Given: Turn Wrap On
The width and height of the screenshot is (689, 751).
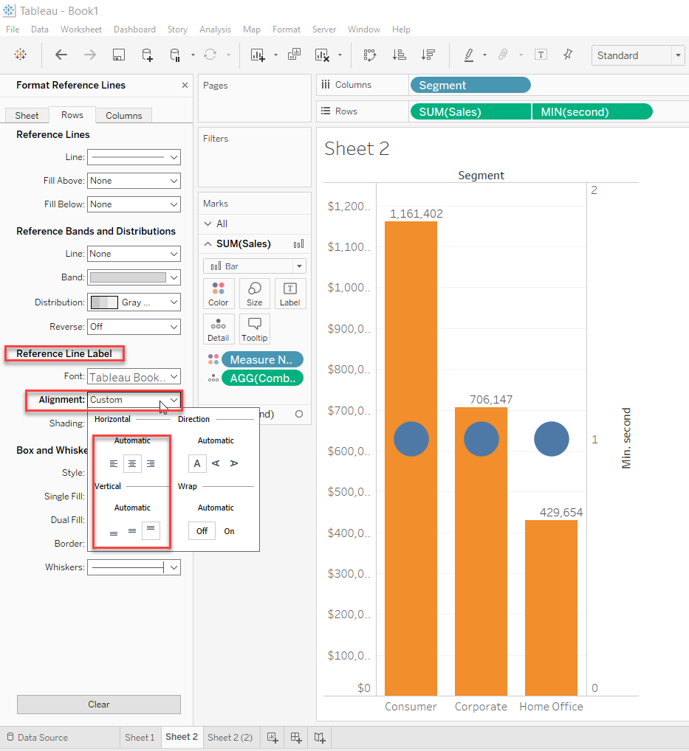Looking at the screenshot, I should (x=229, y=531).
